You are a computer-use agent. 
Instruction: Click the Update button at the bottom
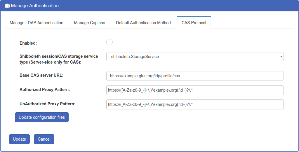(19, 139)
